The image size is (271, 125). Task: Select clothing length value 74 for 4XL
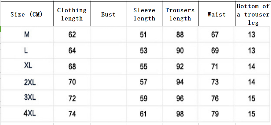[72, 114]
